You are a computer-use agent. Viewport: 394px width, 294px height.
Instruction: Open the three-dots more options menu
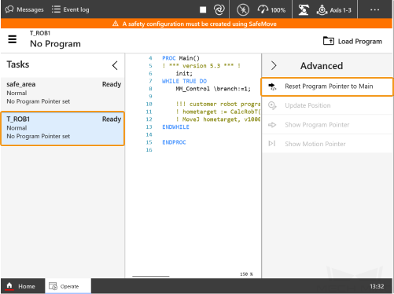374,9
